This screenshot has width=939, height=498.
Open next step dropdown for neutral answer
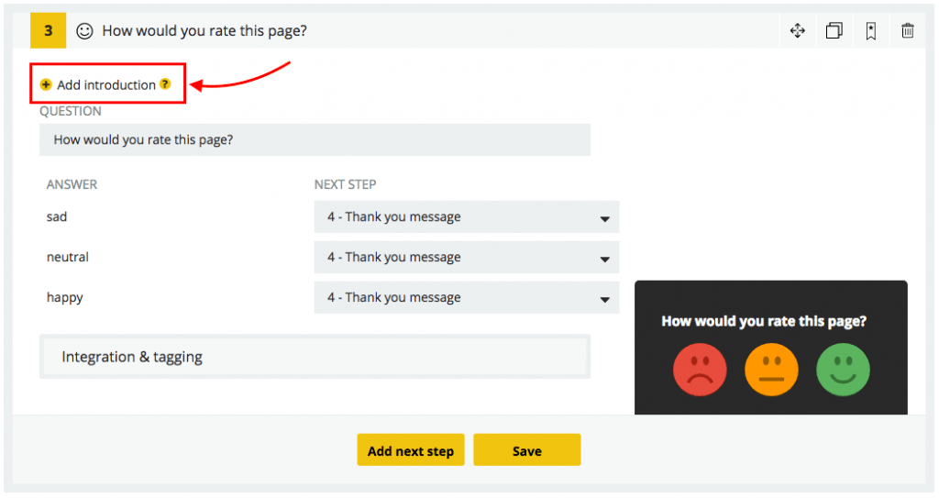[467, 257]
